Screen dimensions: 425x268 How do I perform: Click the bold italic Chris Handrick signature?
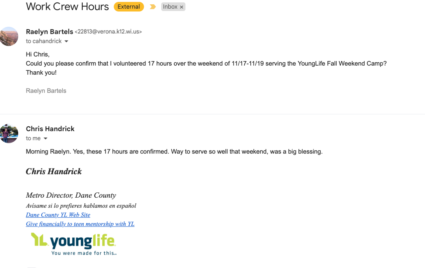pos(54,171)
